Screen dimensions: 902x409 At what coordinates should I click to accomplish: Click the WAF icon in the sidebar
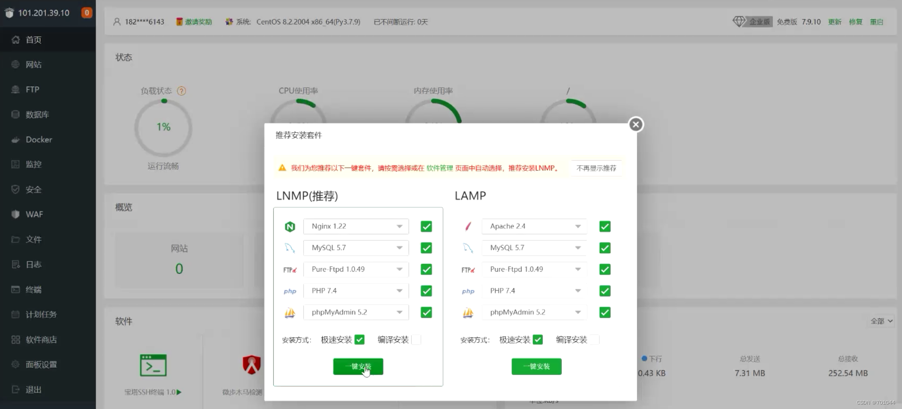tap(16, 214)
